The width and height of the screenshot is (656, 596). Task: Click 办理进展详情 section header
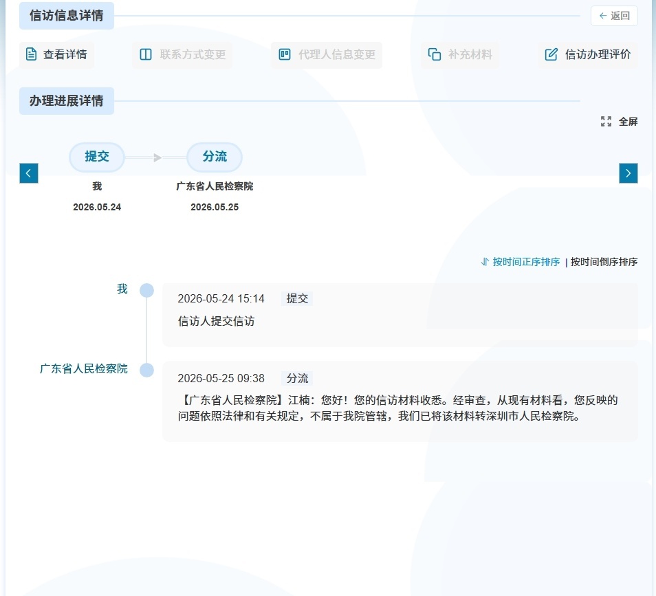coord(67,101)
